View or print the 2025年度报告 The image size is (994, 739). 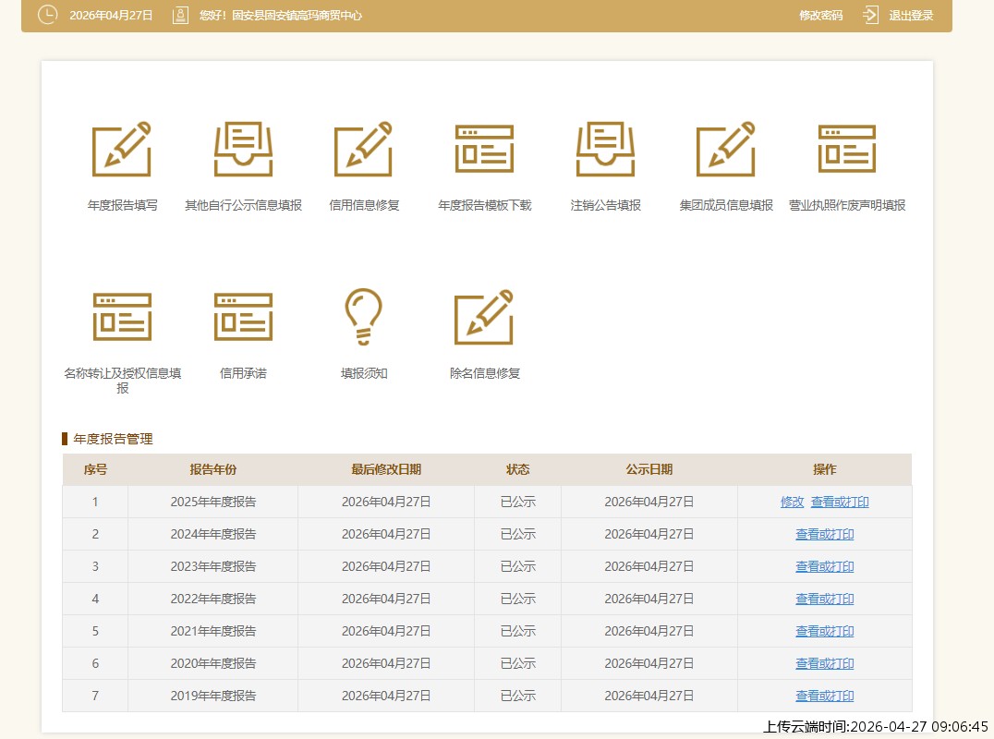pos(840,503)
